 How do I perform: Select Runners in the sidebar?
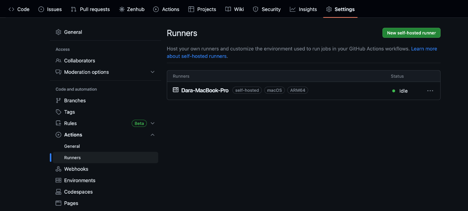click(x=105, y=157)
